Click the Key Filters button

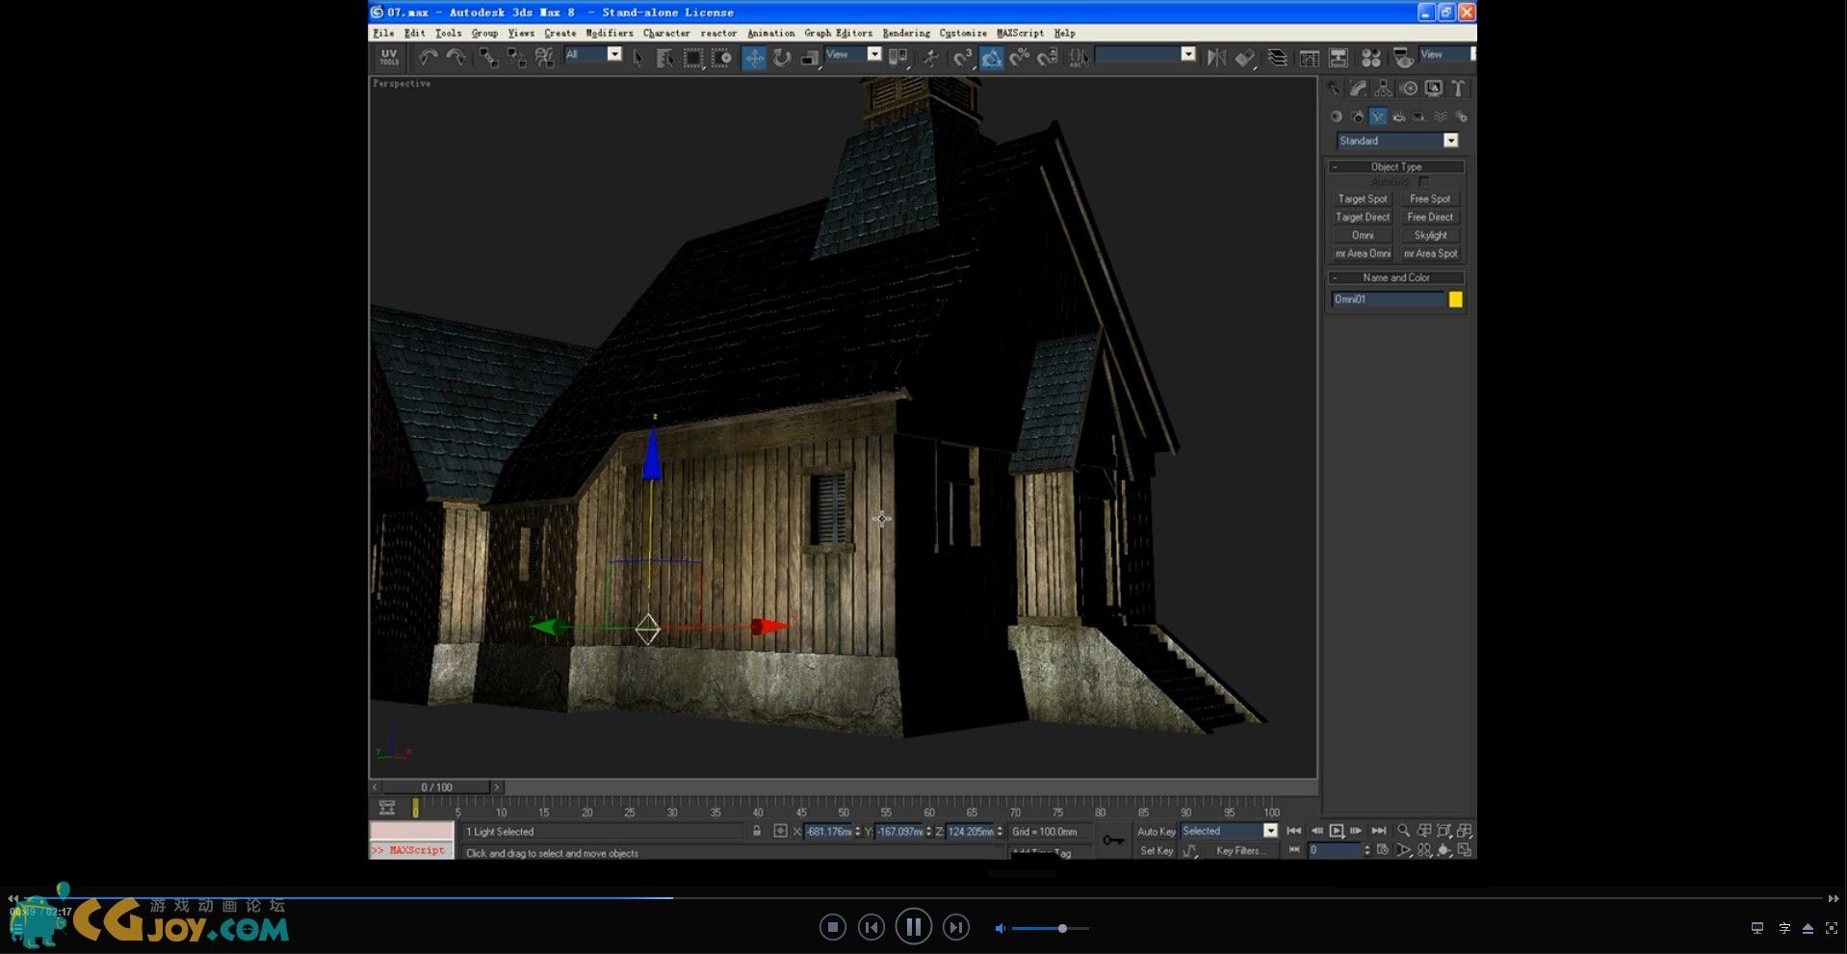click(1240, 851)
